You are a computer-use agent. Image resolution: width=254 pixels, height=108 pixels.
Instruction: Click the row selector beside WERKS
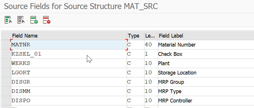[6, 63]
